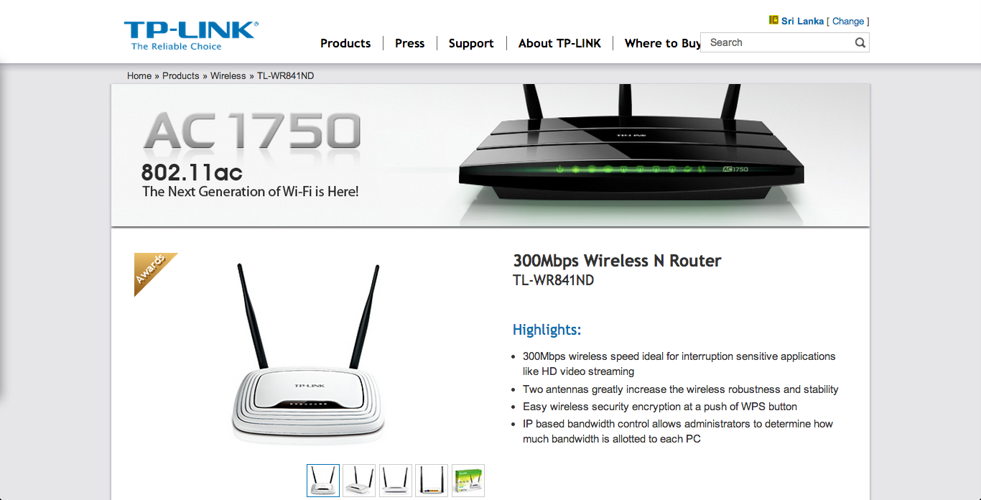The width and height of the screenshot is (981, 500).
Task: Select the fourth router back-view thumbnail
Action: click(x=432, y=481)
